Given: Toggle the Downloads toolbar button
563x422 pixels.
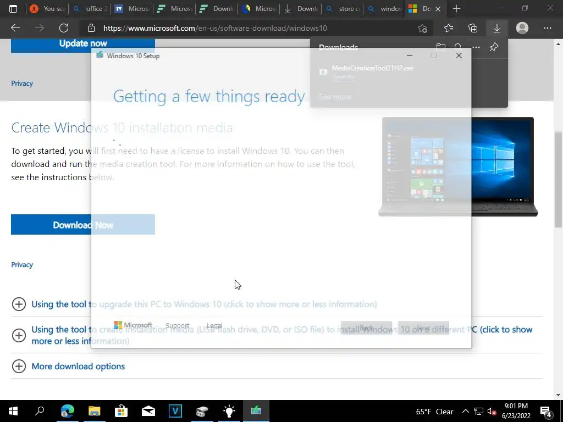Looking at the screenshot, I should coord(497,28).
